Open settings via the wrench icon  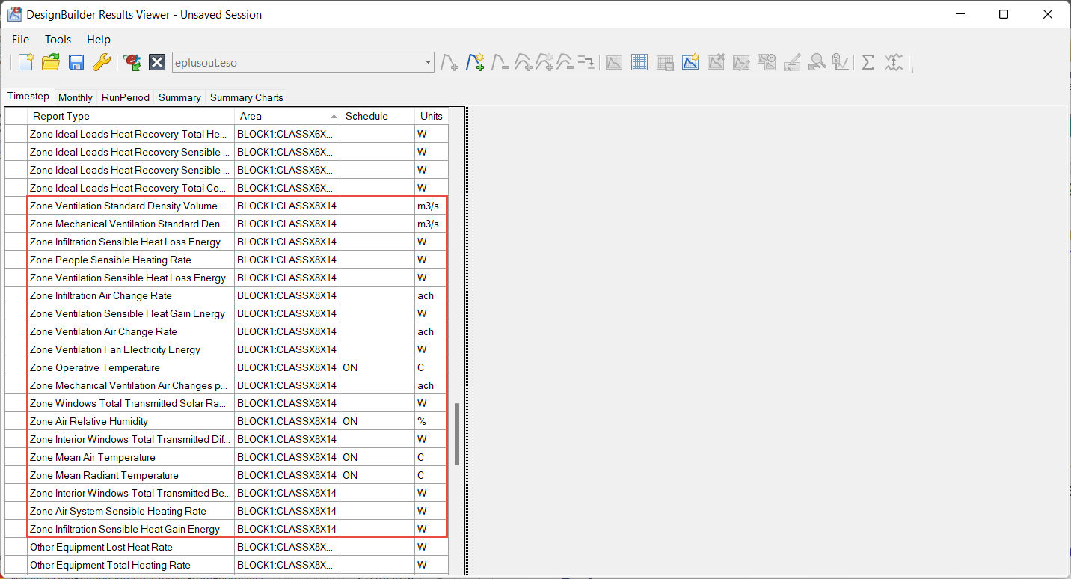(102, 62)
